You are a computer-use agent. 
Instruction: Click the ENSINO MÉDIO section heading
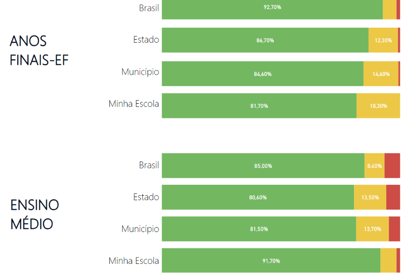[35, 214]
